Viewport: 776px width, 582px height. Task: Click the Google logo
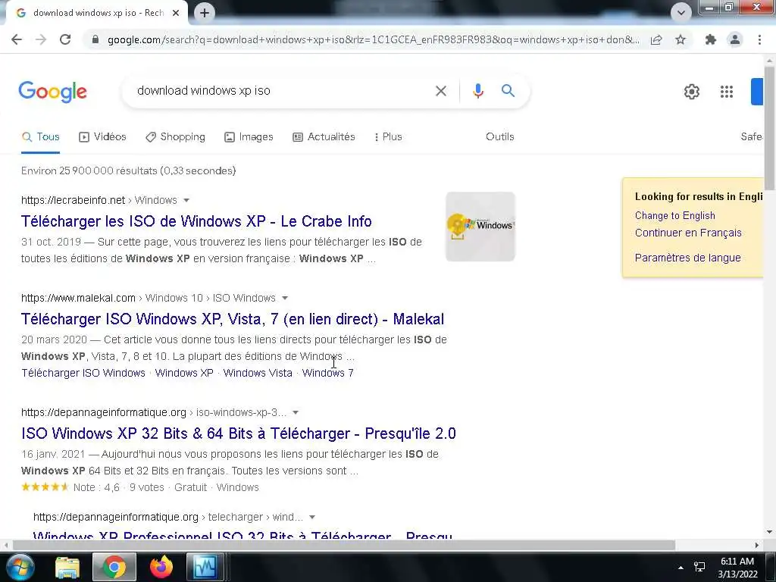pyautogui.click(x=53, y=92)
